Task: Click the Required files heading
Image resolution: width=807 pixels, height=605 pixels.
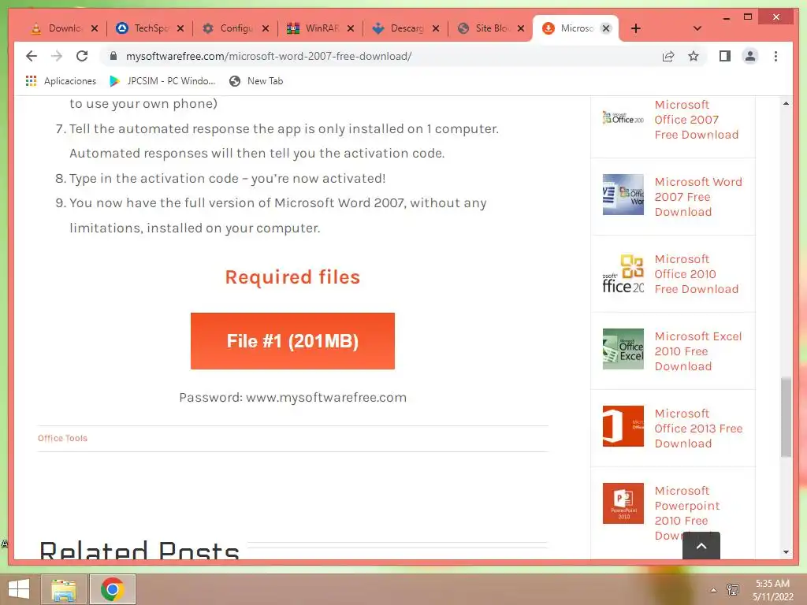Action: [292, 277]
